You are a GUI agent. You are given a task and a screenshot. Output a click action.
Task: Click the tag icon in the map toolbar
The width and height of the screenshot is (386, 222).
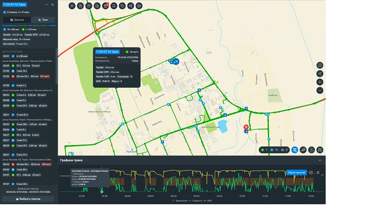[x=122, y=6]
